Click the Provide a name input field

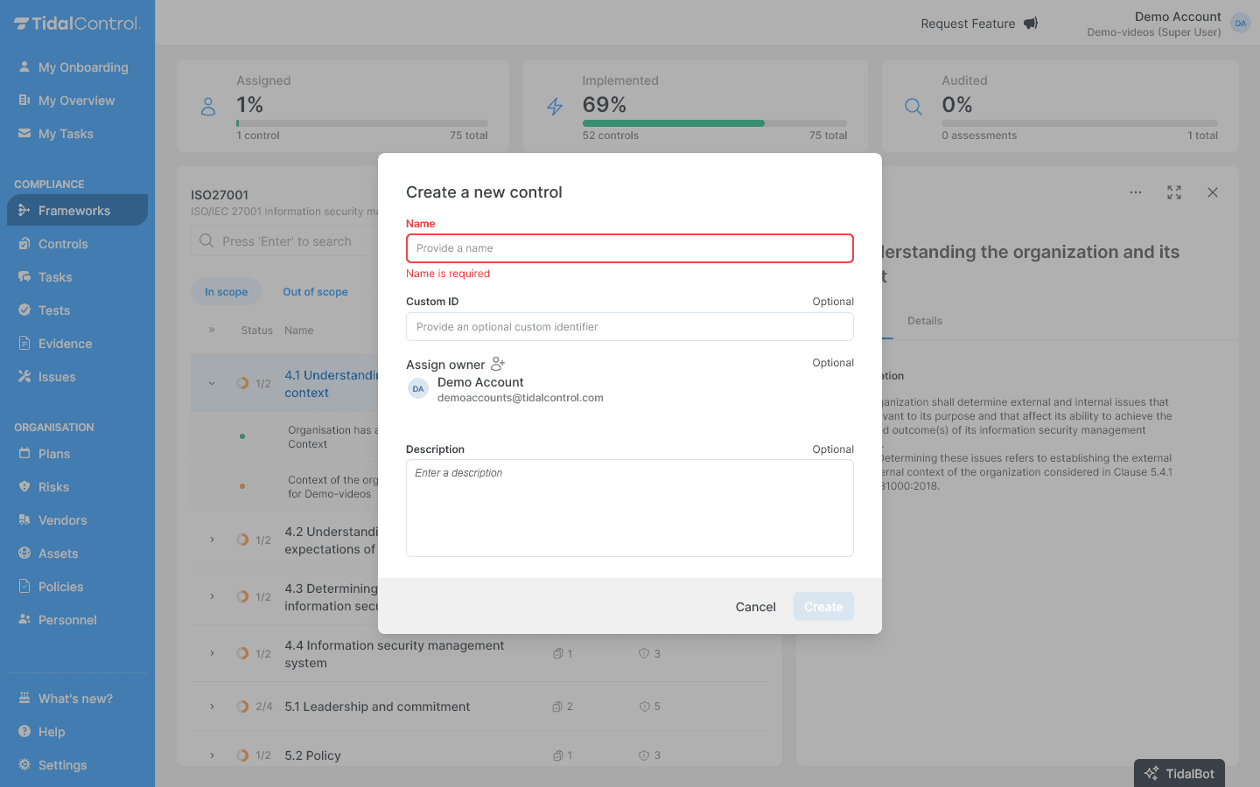(x=629, y=248)
